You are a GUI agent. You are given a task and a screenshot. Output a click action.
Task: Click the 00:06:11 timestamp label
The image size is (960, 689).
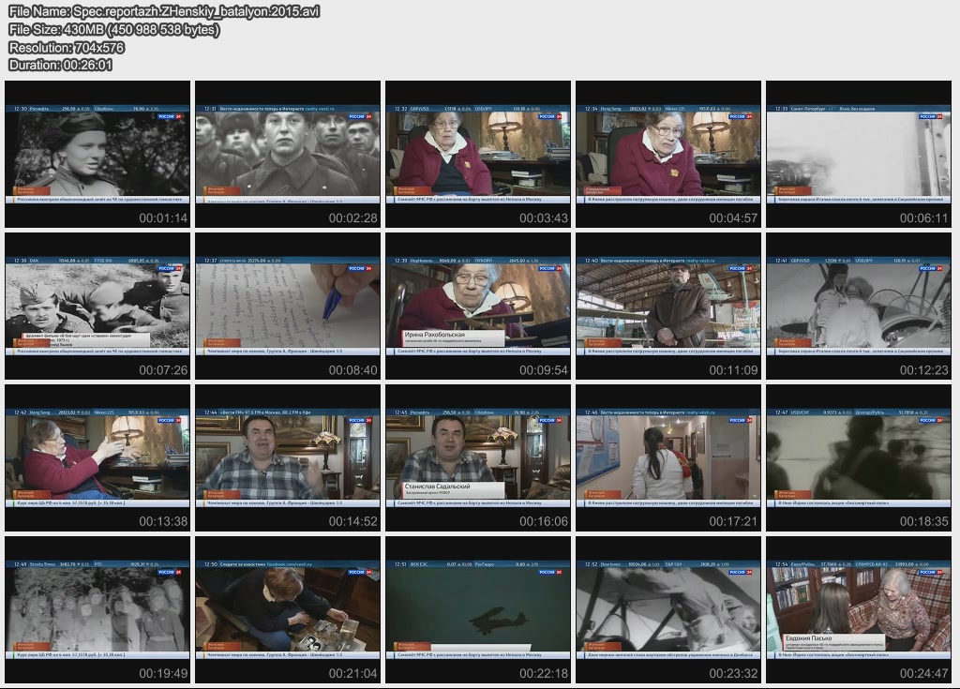tap(923, 217)
